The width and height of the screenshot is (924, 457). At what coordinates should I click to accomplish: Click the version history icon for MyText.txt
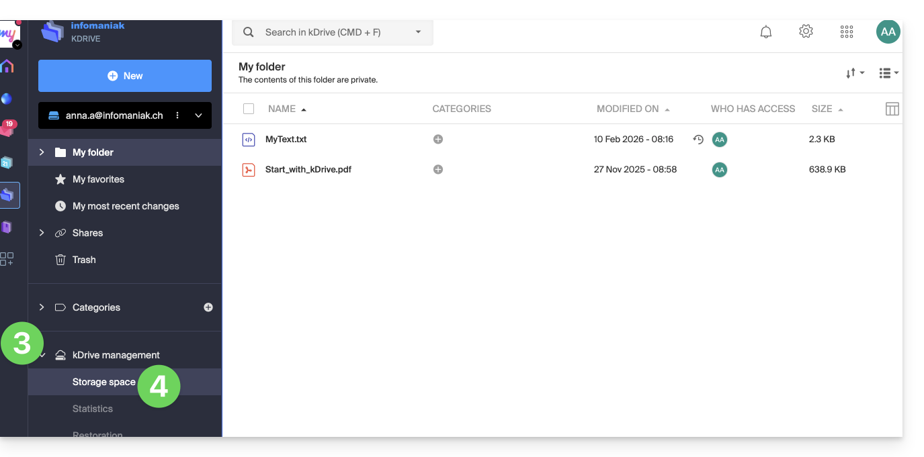[x=698, y=140]
